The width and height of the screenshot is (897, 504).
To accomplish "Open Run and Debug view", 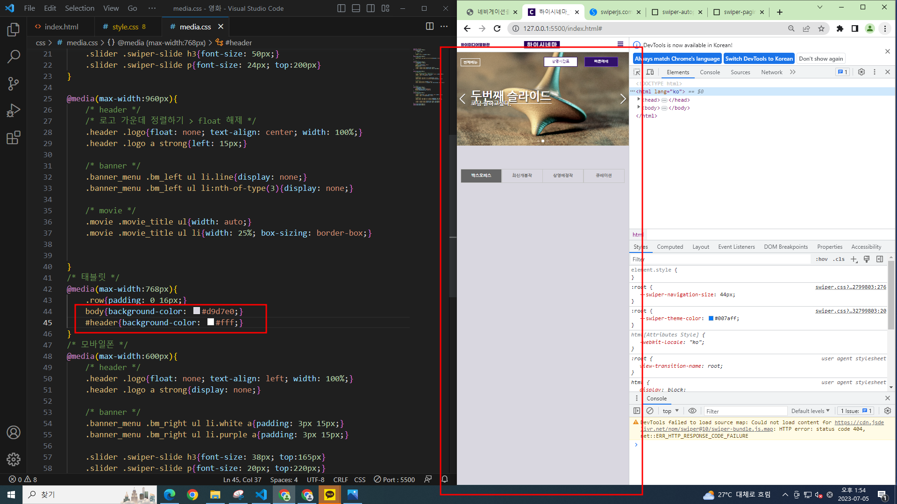I will pyautogui.click(x=14, y=111).
